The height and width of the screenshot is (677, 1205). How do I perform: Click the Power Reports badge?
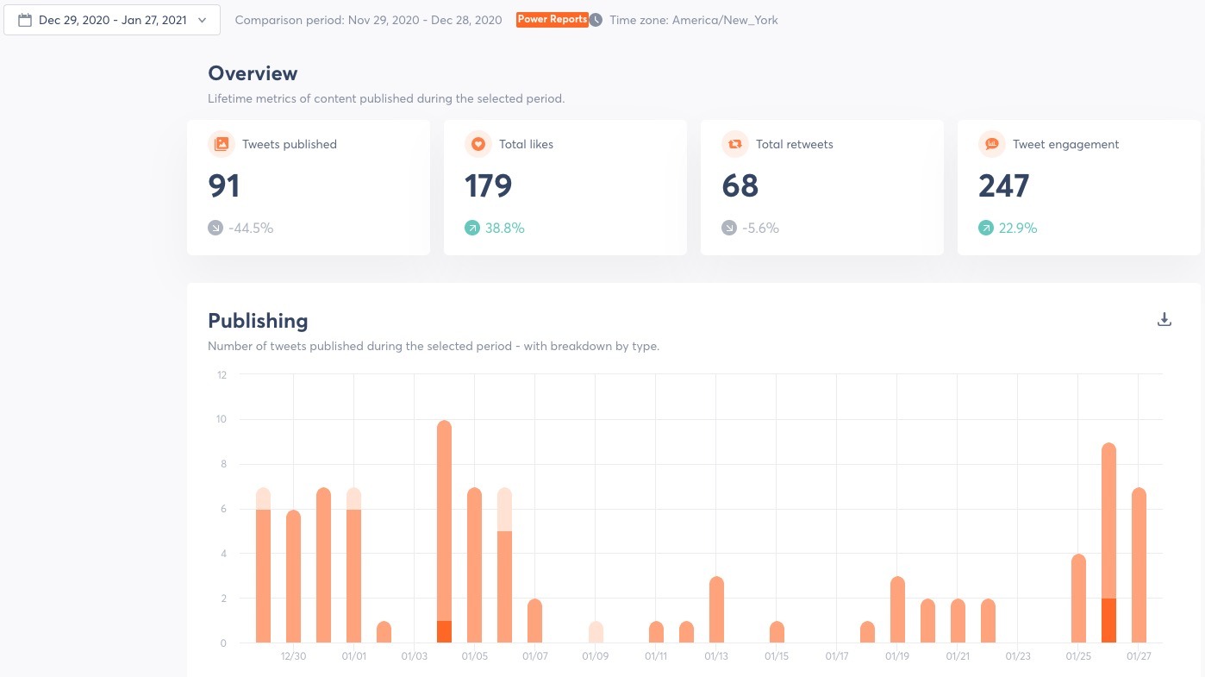(x=552, y=19)
